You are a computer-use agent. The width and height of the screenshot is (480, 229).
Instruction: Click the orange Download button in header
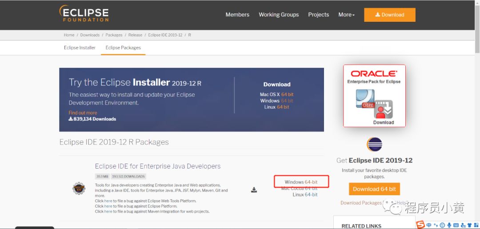coord(390,15)
